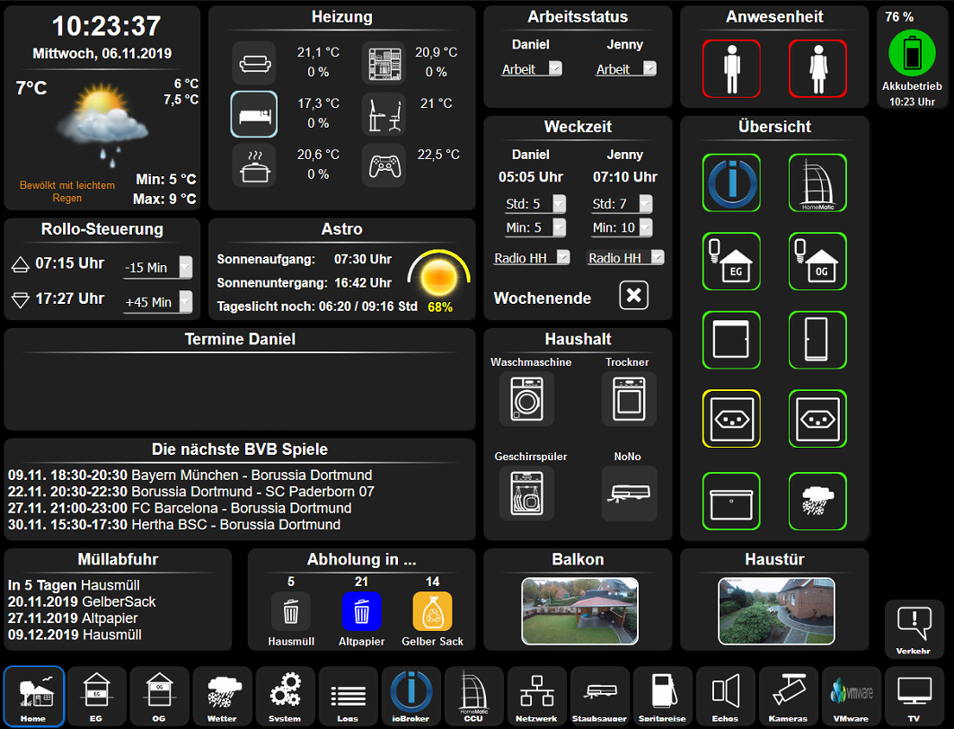
Task: Open the weather snow-cloud icon in Übersicht
Action: [x=817, y=502]
